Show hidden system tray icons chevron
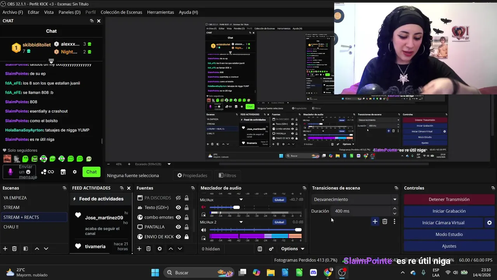497x280 pixels. (403, 273)
